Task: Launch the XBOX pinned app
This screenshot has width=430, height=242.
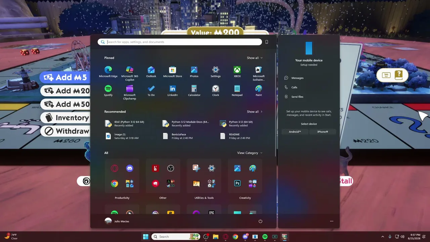Action: (x=237, y=72)
